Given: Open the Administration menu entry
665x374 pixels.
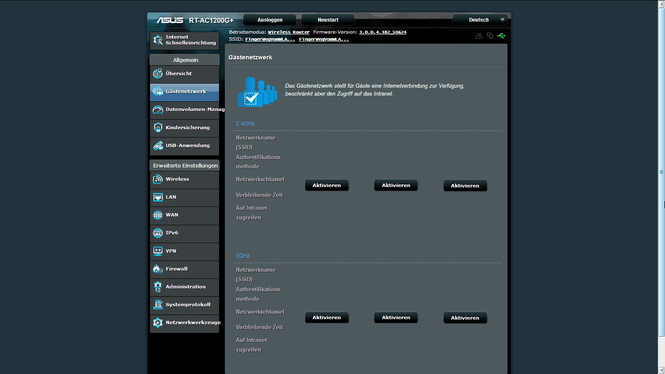Looking at the screenshot, I should (x=185, y=287).
